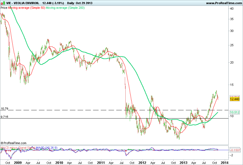The height and width of the screenshot is (165, 243).
Task: Click the 'Oct 29 2013' date in header
Action: (84, 3)
